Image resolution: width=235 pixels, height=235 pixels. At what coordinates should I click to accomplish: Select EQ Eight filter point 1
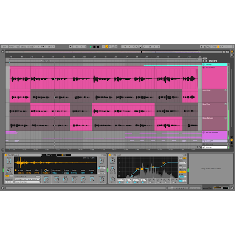(137, 169)
